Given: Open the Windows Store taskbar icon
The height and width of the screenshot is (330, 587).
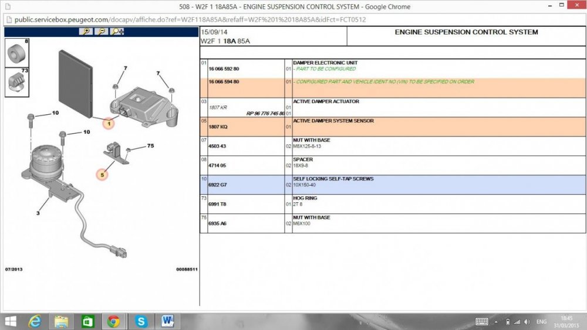Looking at the screenshot, I should (87, 321).
